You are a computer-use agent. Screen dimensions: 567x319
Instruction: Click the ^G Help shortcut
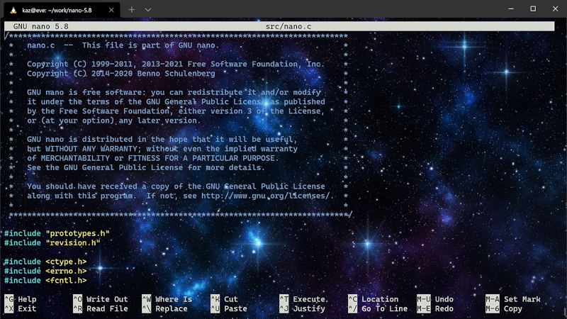tap(21, 299)
